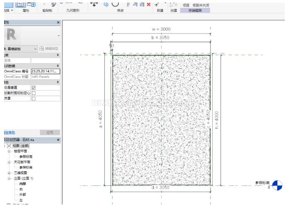The width and height of the screenshot is (291, 209).
Task: Click the 剪贴板 ribbon panel label
Action: point(47,11)
